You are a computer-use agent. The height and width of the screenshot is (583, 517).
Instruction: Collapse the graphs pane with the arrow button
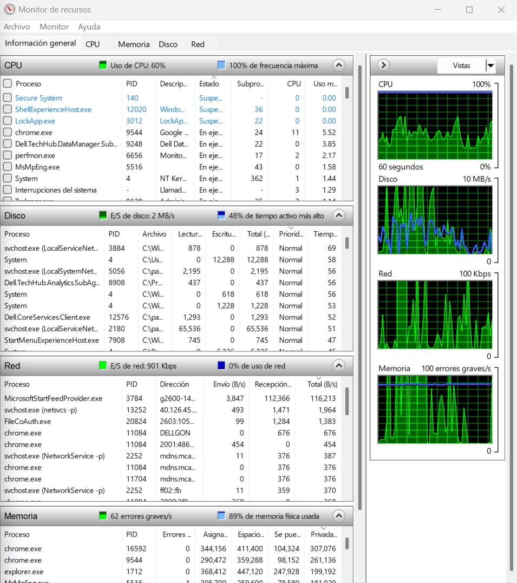tap(383, 65)
